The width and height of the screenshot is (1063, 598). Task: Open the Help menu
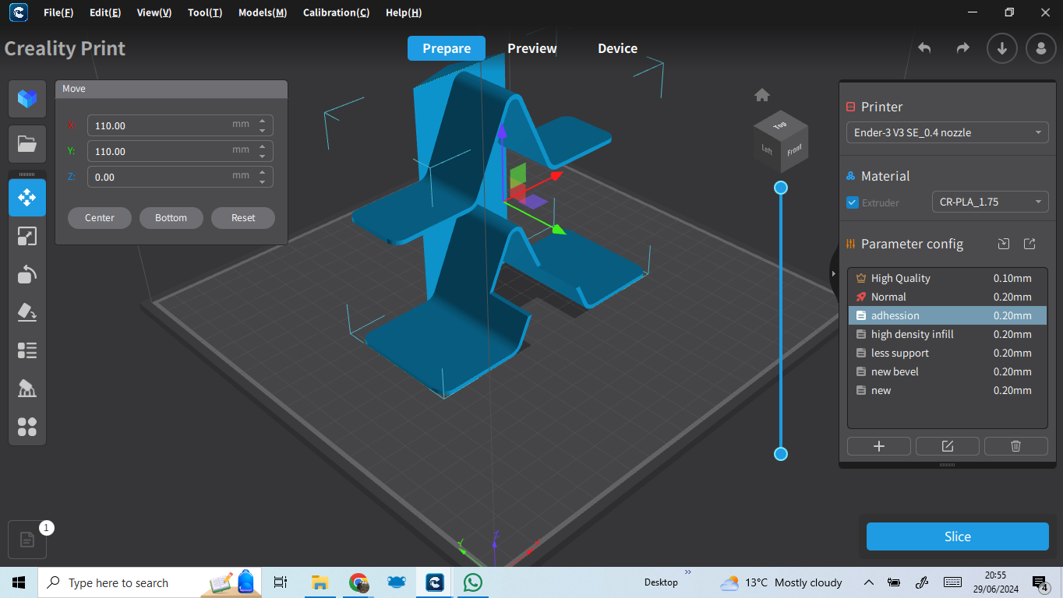(404, 12)
